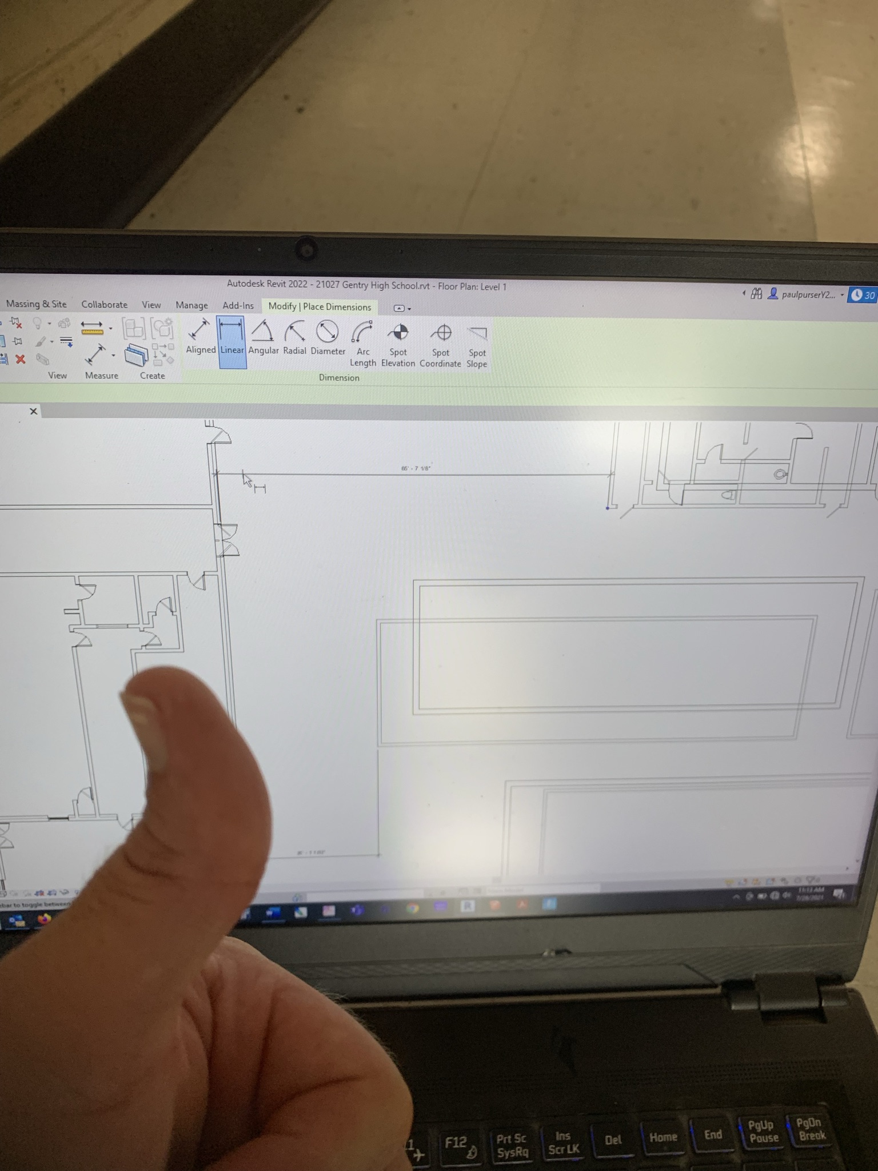Click the binoculars search icon in title bar

tap(757, 294)
